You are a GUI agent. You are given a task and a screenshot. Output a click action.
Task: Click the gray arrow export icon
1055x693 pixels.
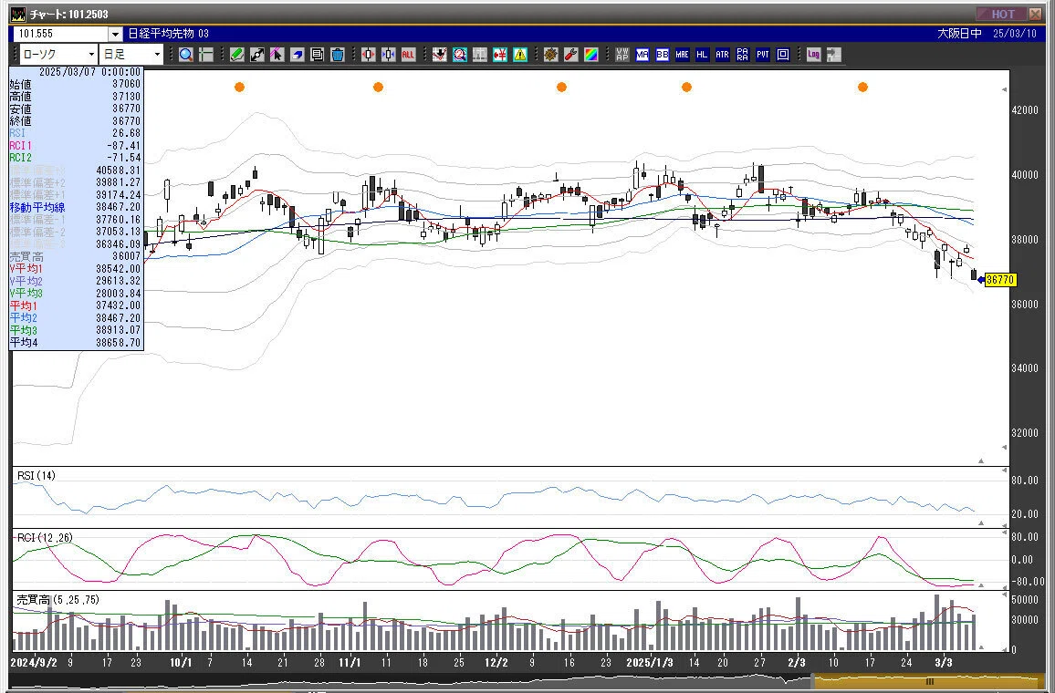pos(833,55)
